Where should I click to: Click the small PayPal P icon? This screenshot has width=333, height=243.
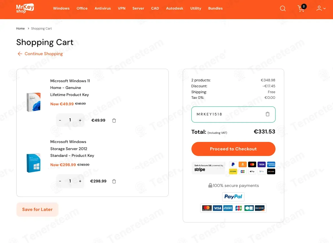click(x=233, y=164)
